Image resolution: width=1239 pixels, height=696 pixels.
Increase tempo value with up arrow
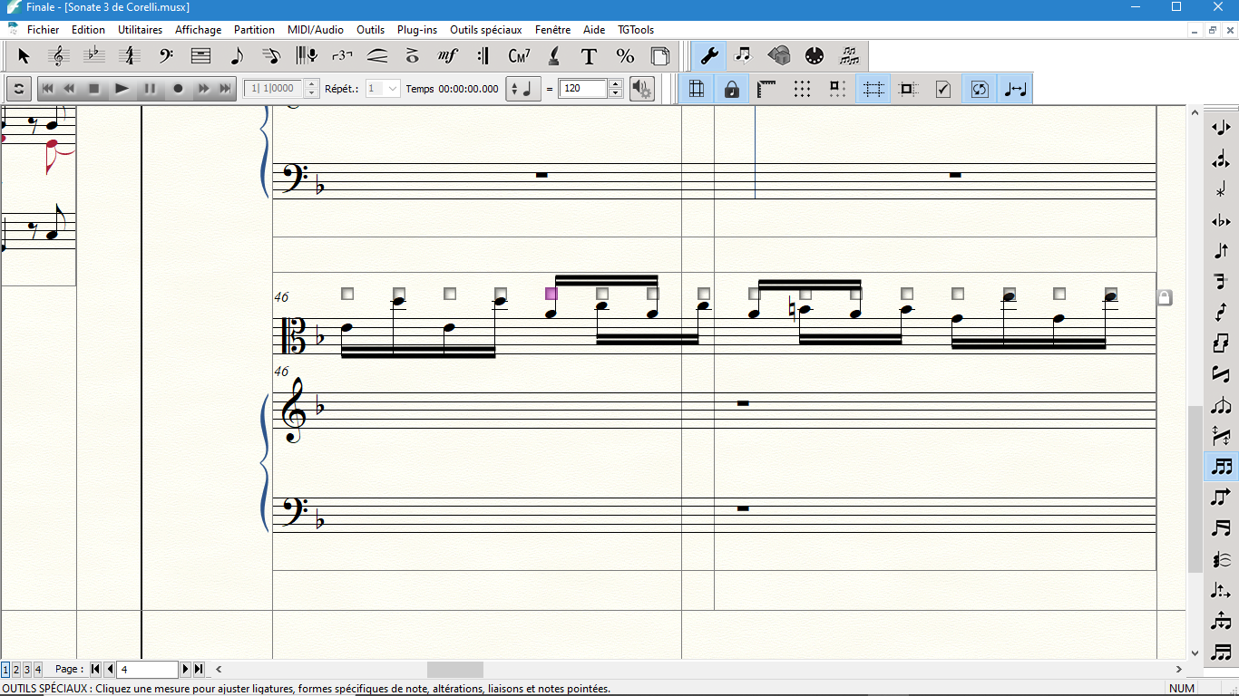point(615,84)
